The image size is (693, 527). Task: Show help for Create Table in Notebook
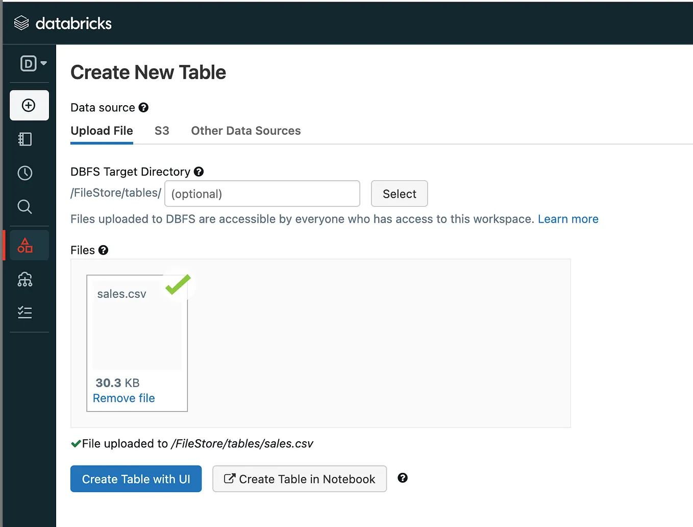pyautogui.click(x=403, y=478)
